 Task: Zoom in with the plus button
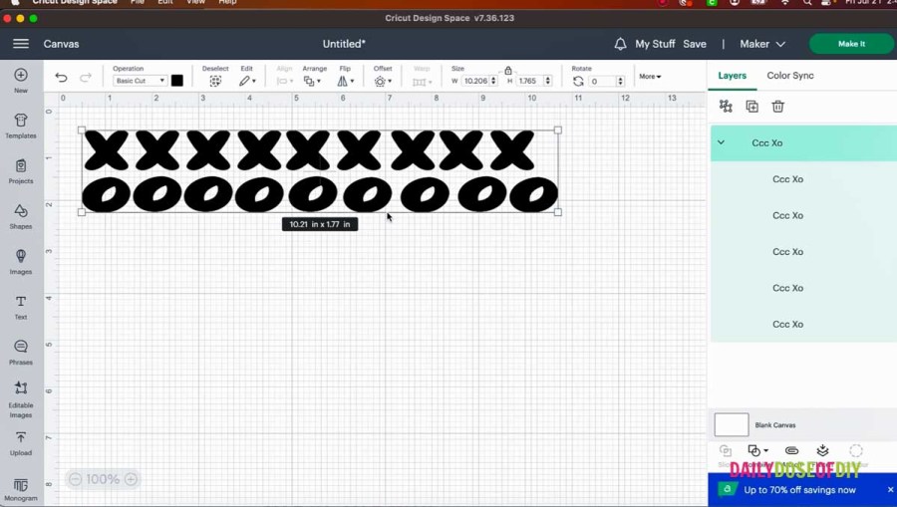131,479
